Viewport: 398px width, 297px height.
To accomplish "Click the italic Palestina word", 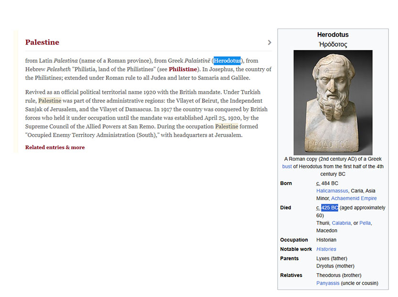I will pyautogui.click(x=65, y=61).
